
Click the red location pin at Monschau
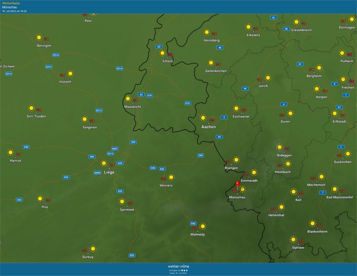pyautogui.click(x=237, y=184)
